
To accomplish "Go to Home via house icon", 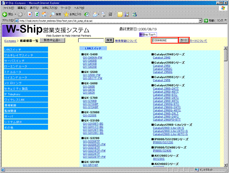I will [44, 14].
